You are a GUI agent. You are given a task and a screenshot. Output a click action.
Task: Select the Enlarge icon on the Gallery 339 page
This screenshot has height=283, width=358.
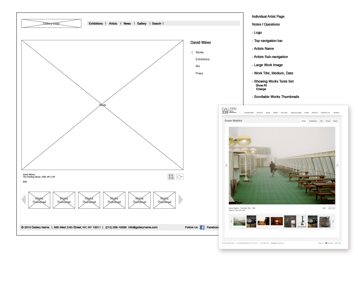pos(330,208)
